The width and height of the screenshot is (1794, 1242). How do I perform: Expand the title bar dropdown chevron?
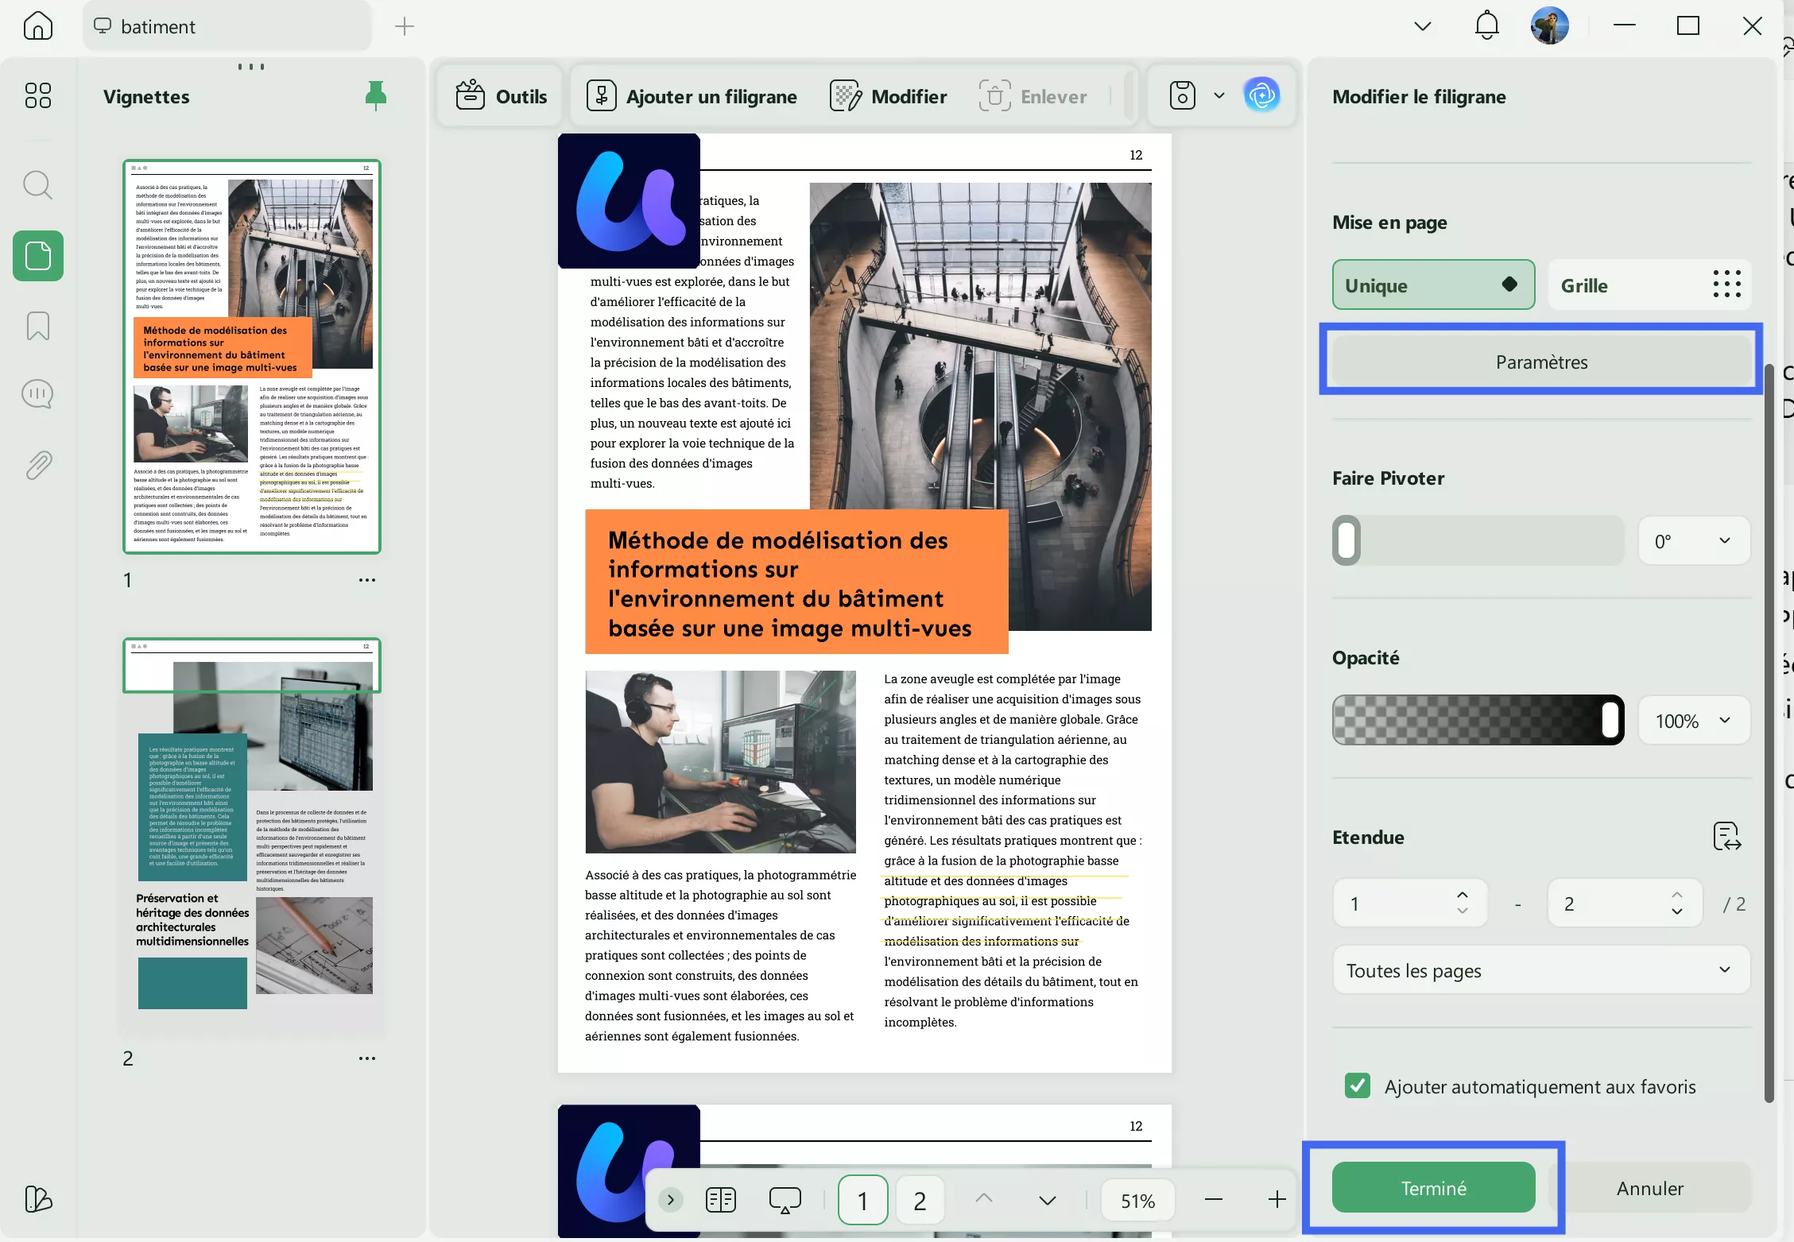click(x=1422, y=26)
